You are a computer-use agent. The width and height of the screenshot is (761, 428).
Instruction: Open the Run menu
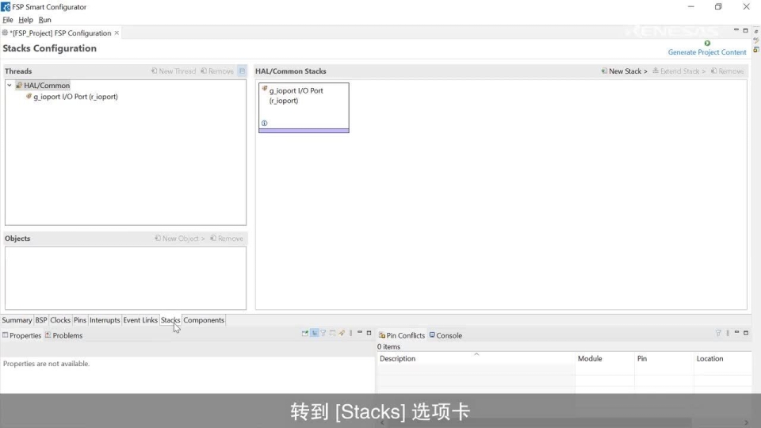pyautogui.click(x=45, y=20)
